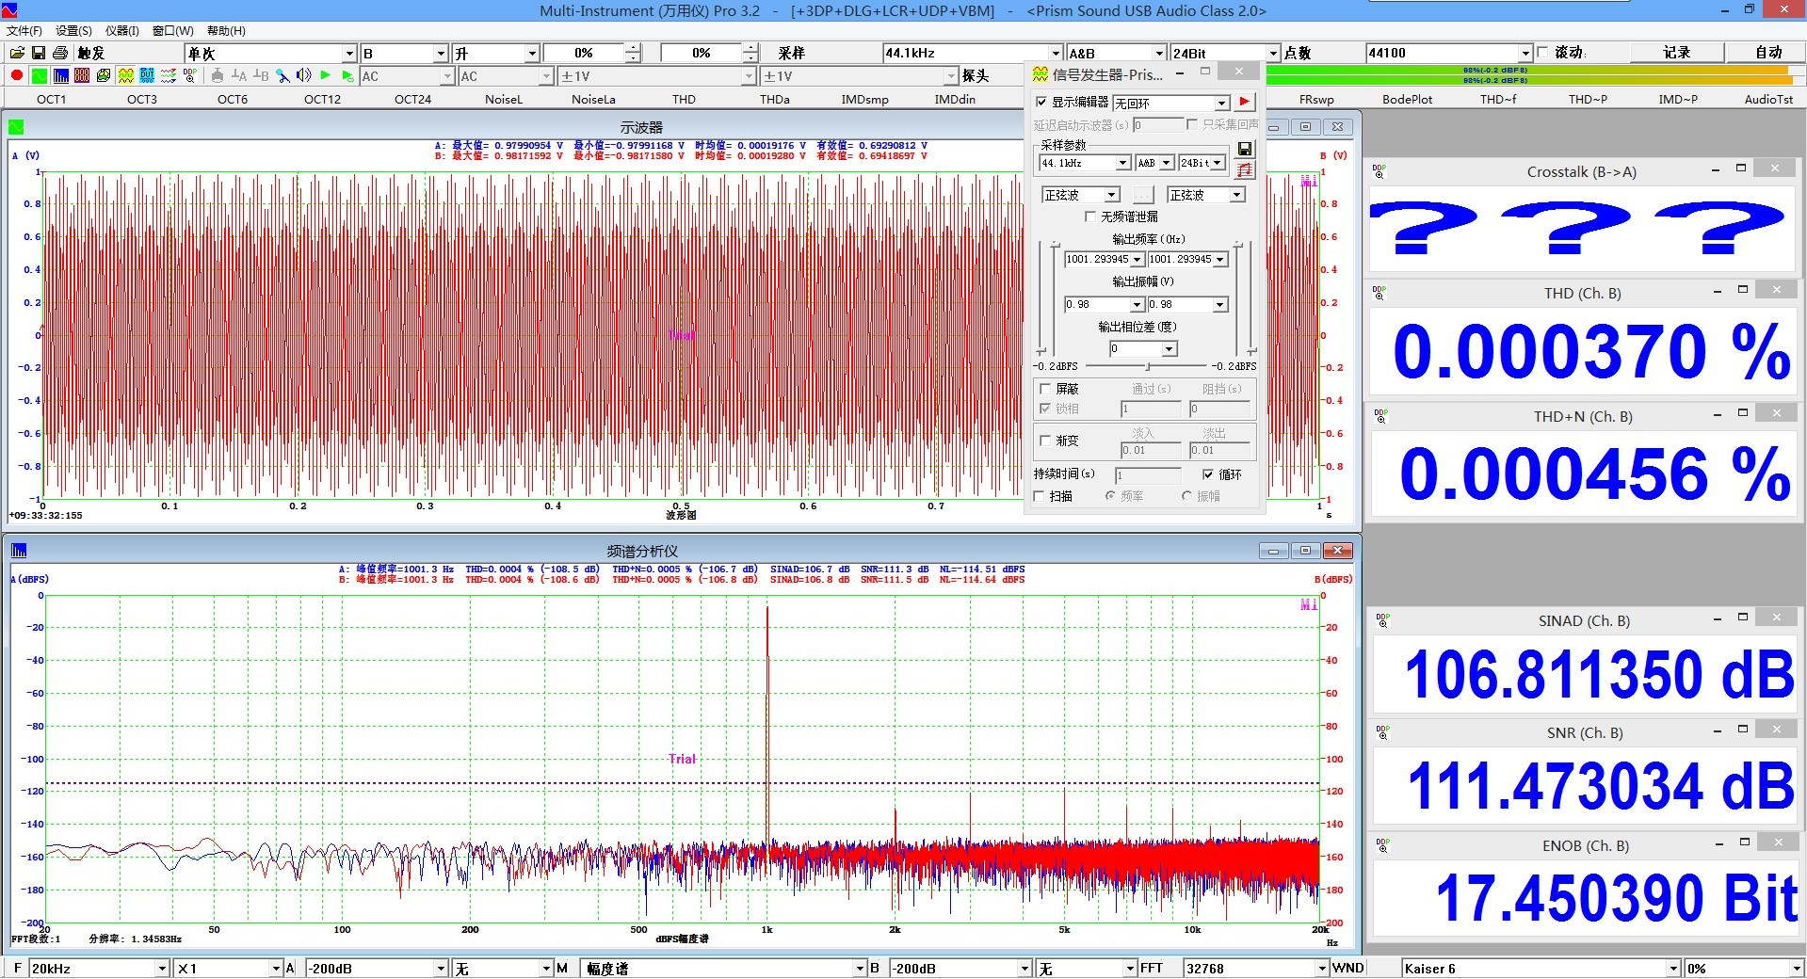Click the green play arrow icon

tap(326, 76)
